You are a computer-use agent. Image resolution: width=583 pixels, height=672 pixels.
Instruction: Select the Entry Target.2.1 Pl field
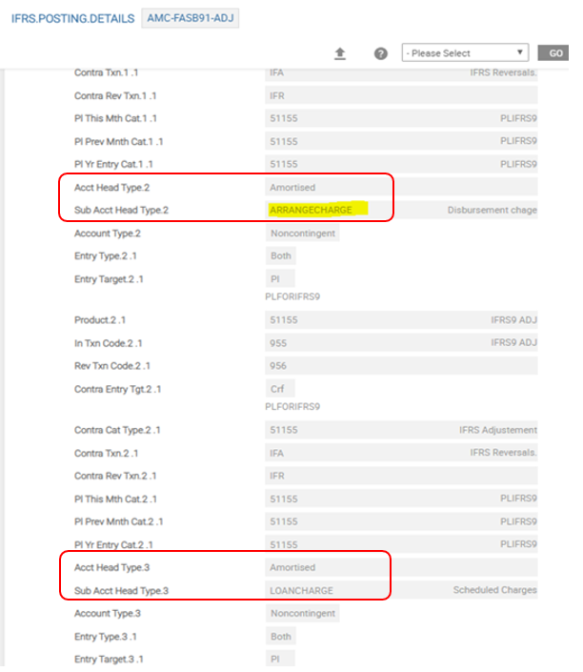point(280,279)
